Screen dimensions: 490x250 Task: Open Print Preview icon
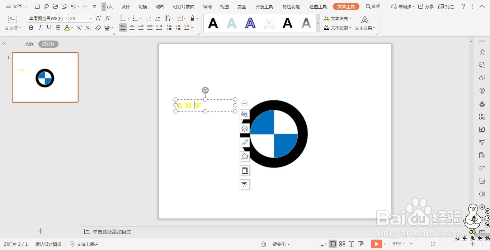[x=64, y=6]
